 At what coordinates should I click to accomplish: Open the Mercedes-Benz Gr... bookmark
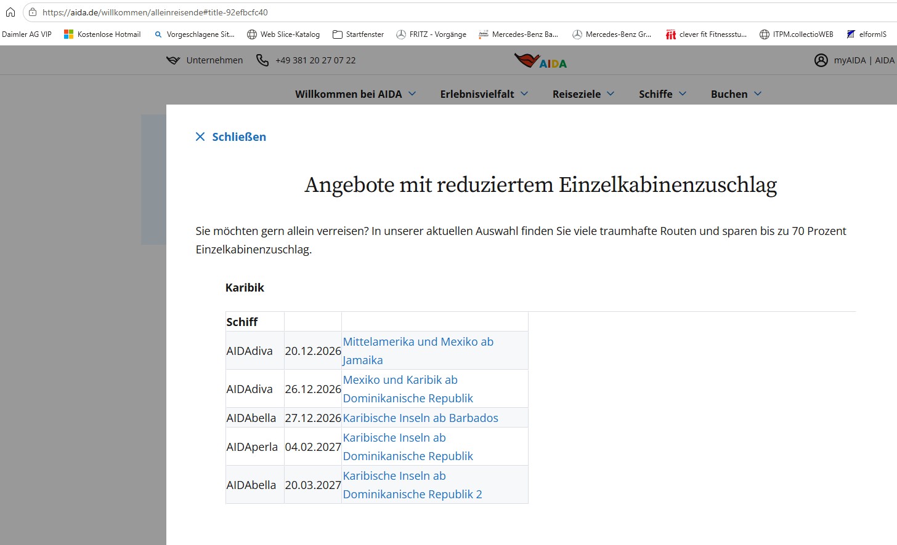[x=612, y=34]
